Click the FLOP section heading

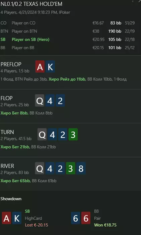6,98
